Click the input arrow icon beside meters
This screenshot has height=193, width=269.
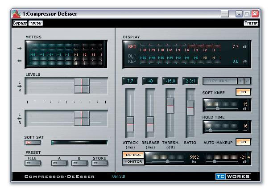pyautogui.click(x=20, y=49)
